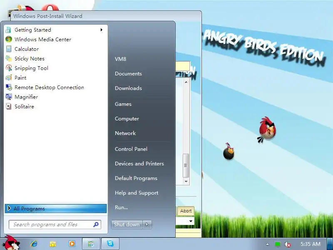Click Windows Post-Install Wizard title bar

coord(106,16)
